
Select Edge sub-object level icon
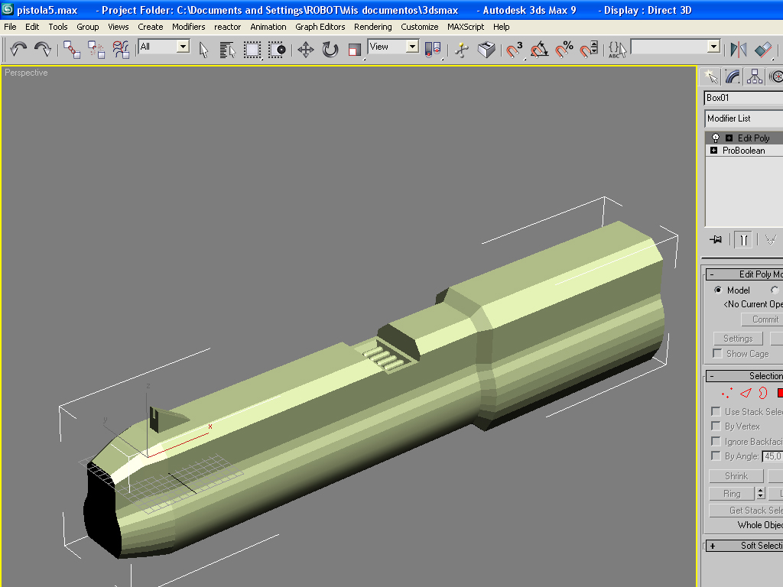[x=746, y=394]
